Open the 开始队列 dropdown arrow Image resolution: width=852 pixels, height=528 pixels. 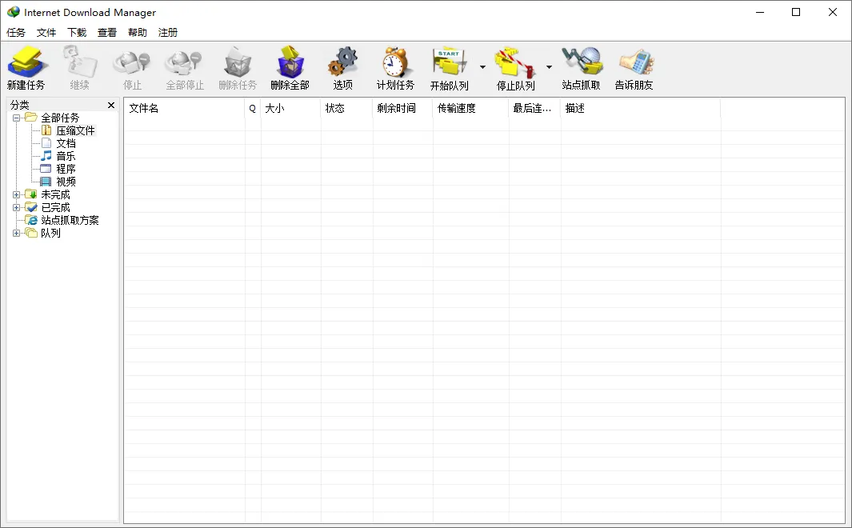pyautogui.click(x=482, y=67)
